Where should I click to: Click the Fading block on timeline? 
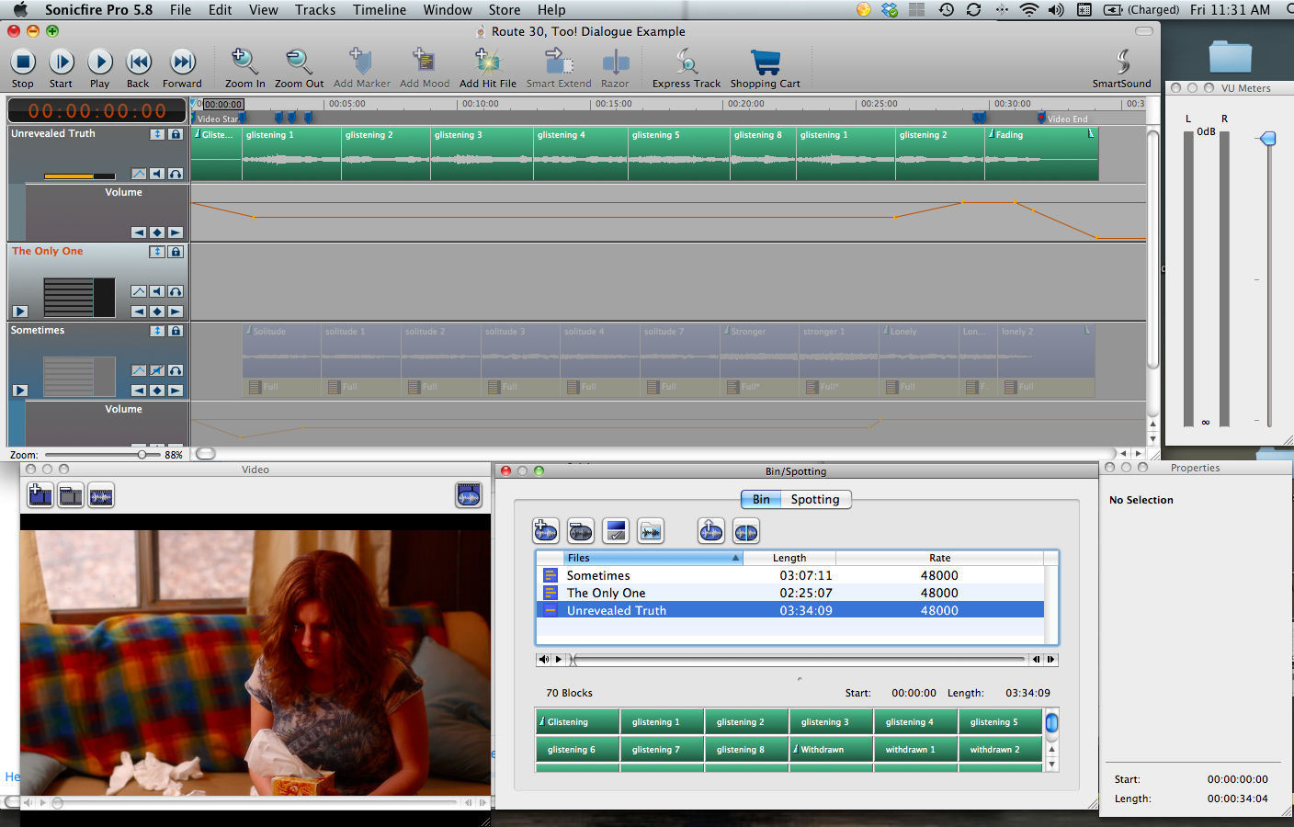tap(1041, 153)
